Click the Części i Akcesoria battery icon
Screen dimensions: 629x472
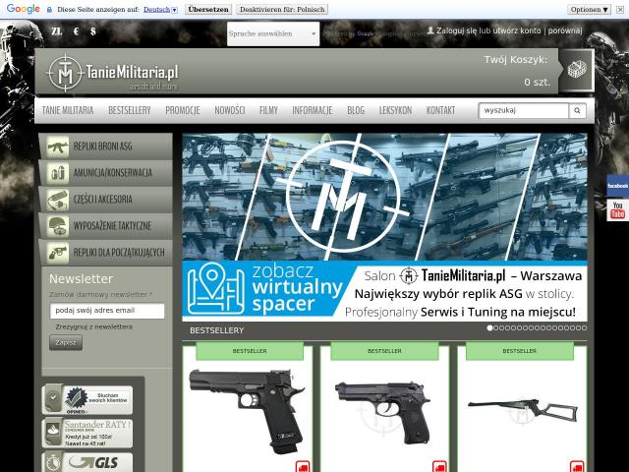point(58,200)
